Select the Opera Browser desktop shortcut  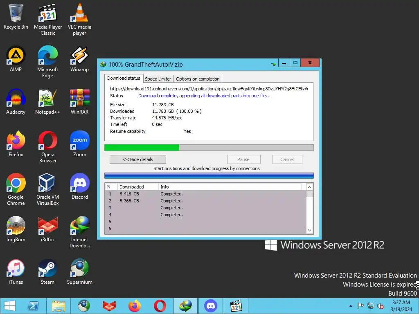tap(48, 147)
